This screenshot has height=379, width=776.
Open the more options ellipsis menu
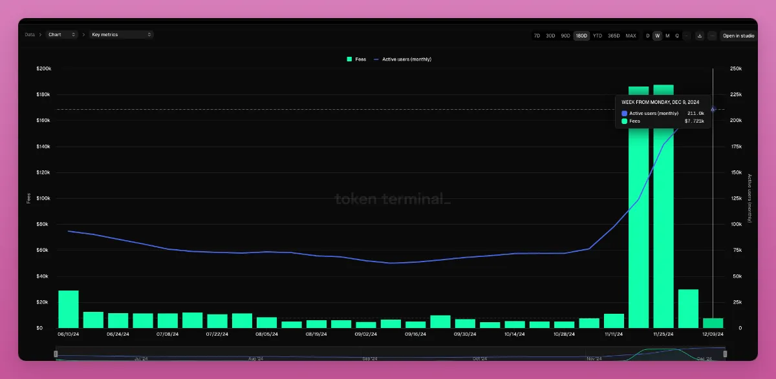coord(712,36)
